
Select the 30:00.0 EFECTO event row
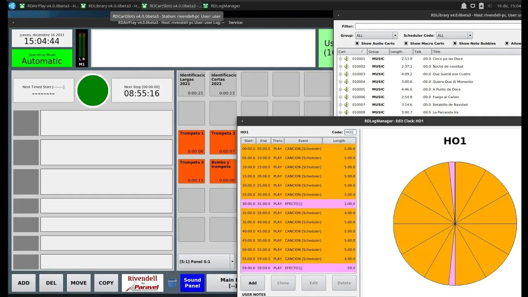(x=298, y=204)
